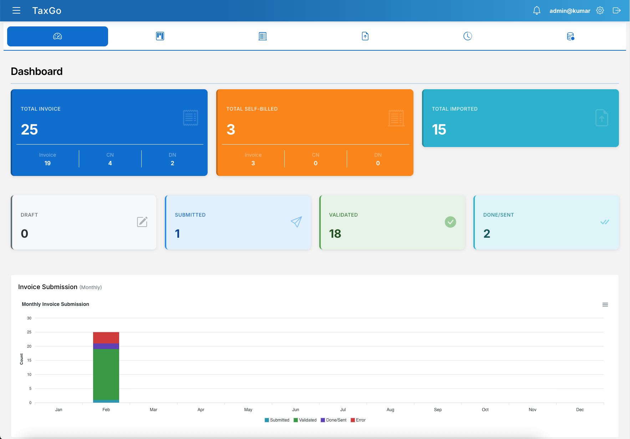Screen dimensions: 630x439
Task: Click the Draft status card
Action: coord(83,222)
